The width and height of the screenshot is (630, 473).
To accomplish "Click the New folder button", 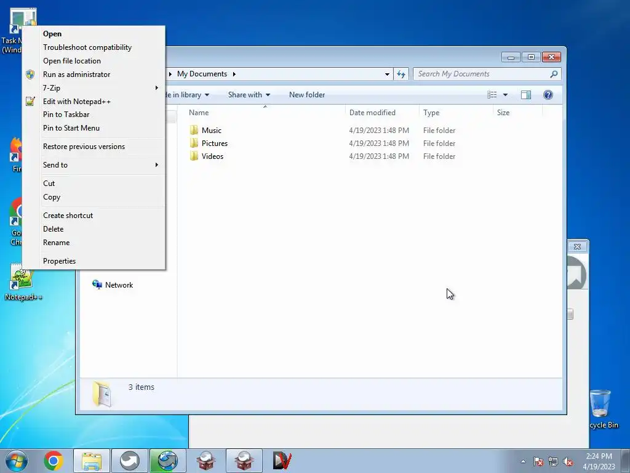I will point(307,95).
